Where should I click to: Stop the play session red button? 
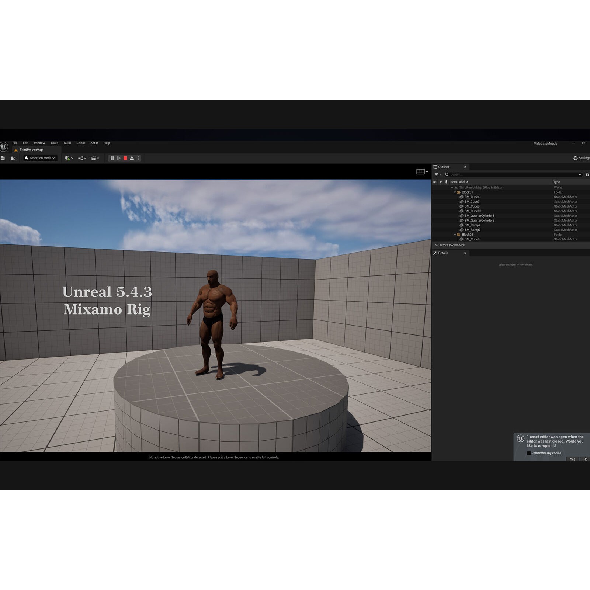(x=125, y=158)
